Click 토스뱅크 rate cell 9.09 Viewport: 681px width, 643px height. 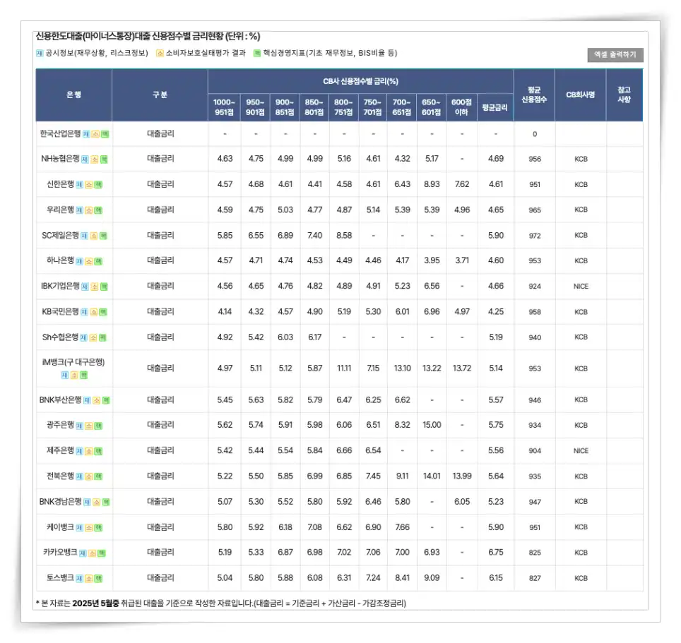[432, 578]
